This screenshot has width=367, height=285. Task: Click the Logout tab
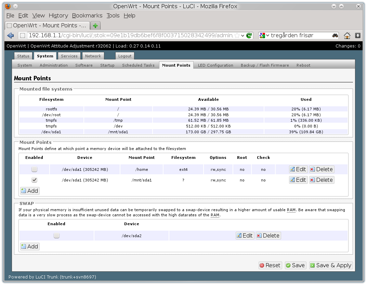pyautogui.click(x=125, y=56)
